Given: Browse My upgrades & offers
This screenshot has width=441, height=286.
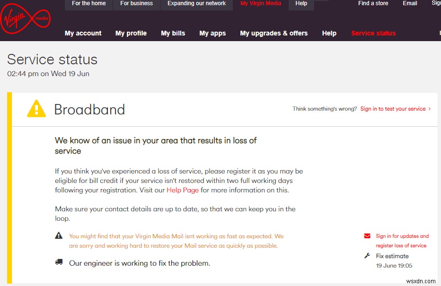Looking at the screenshot, I should [273, 33].
